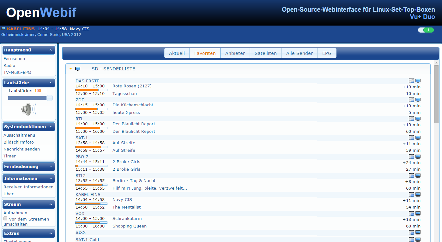Viewport: 442px width, 242px height.
Task: Collapse the Extras panel
Action: [51, 233]
